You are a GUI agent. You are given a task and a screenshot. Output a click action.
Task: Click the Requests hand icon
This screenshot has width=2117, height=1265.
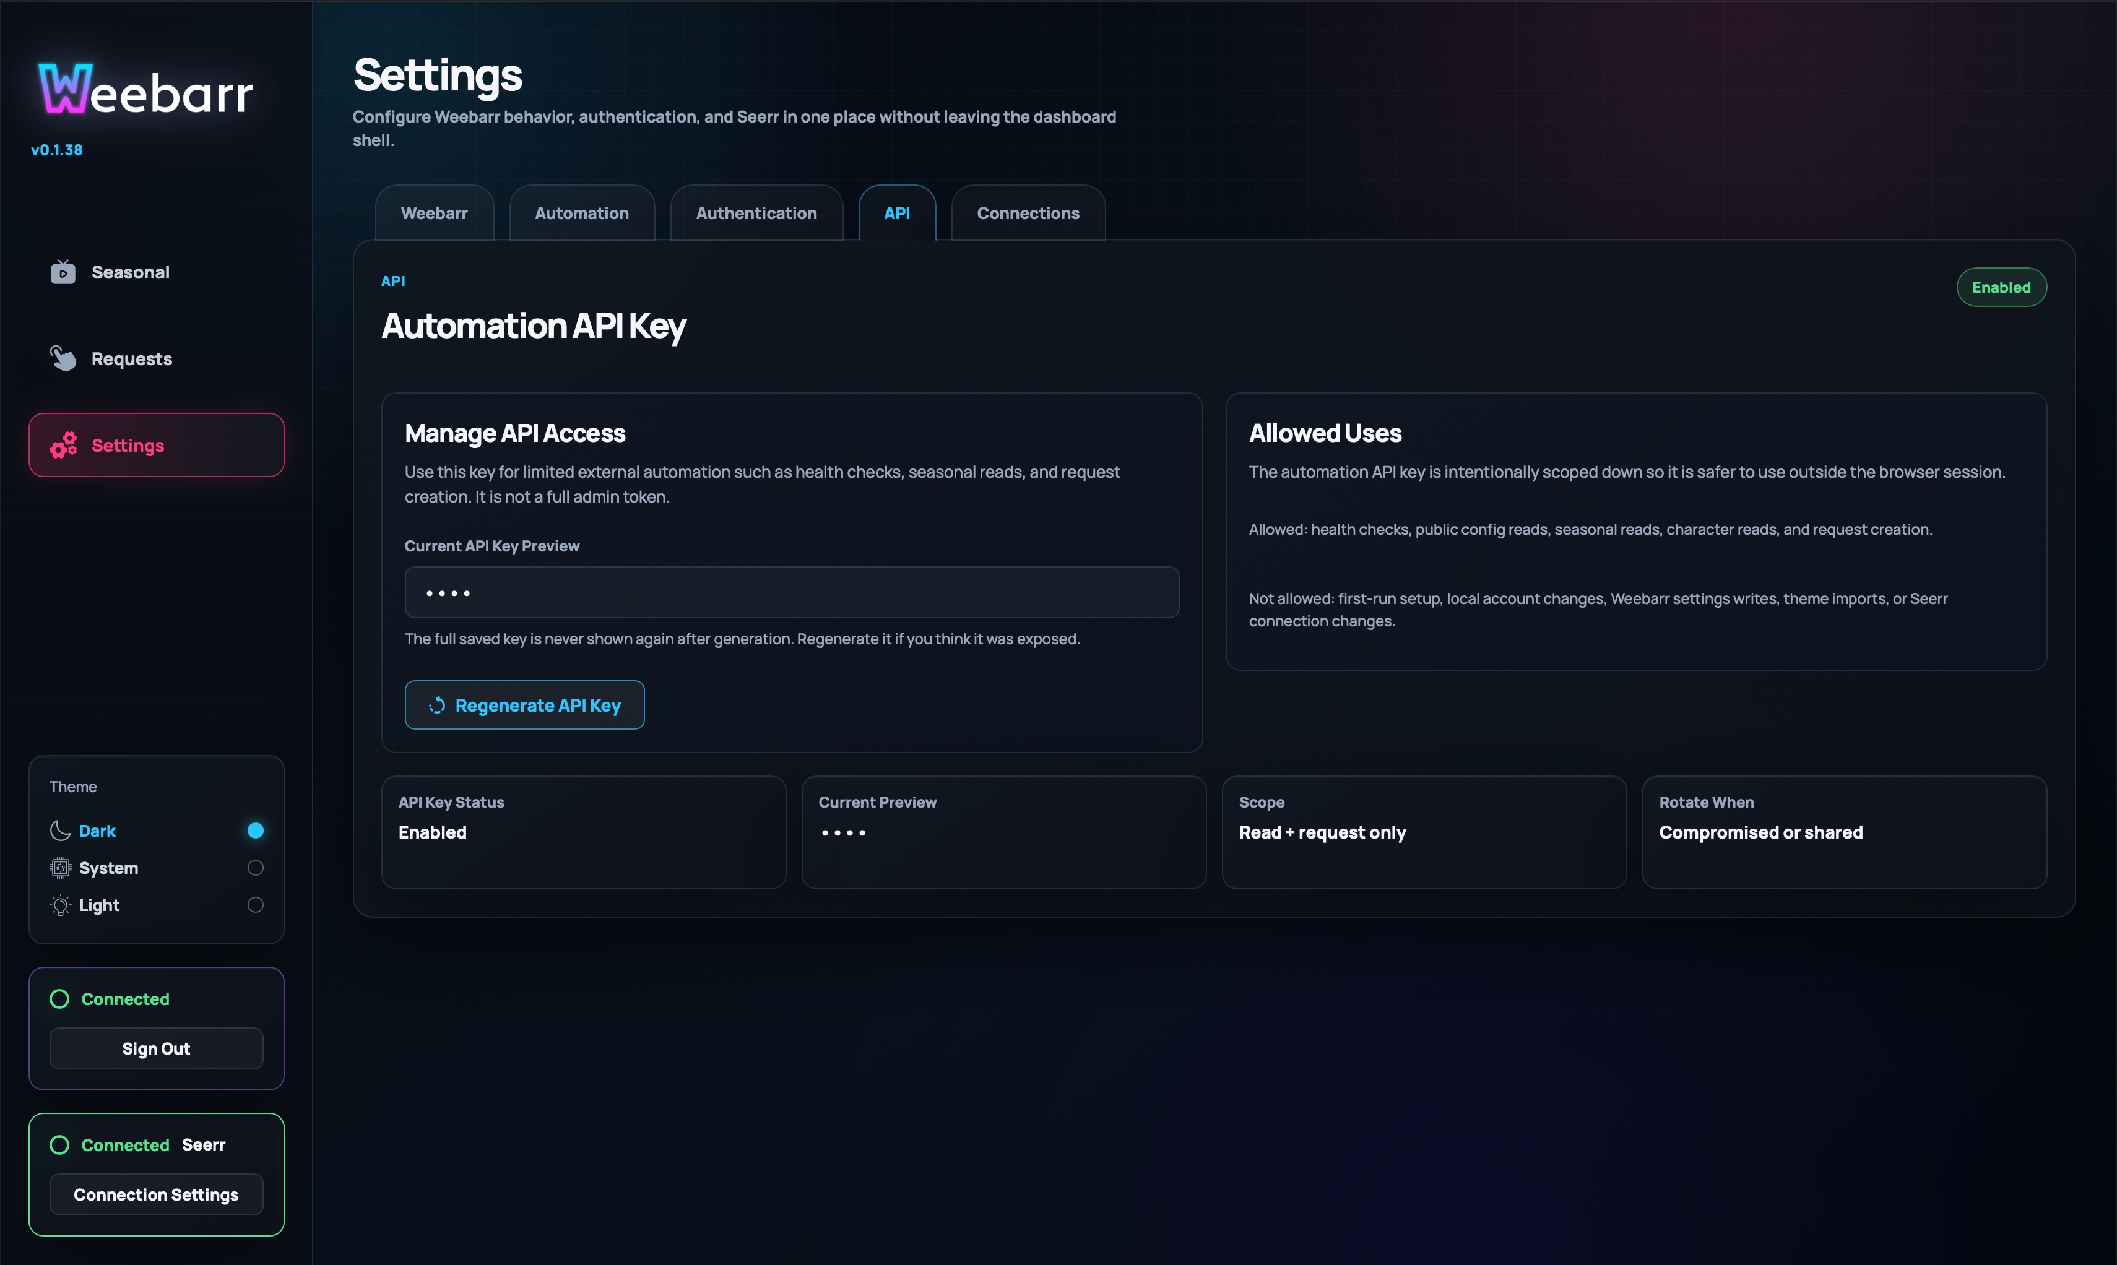point(63,359)
